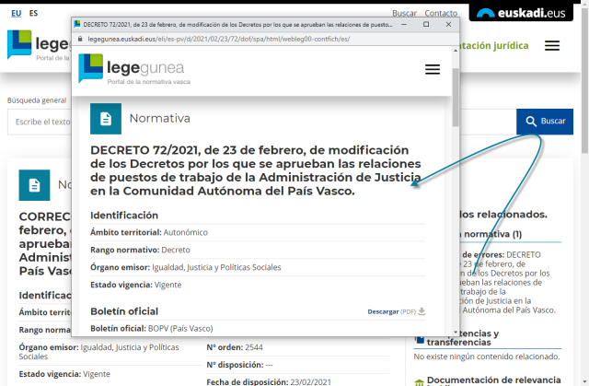Click the DECRETO 72/2021 heading in the popup
Image resolution: width=589 pixels, height=386 pixels.
point(256,170)
